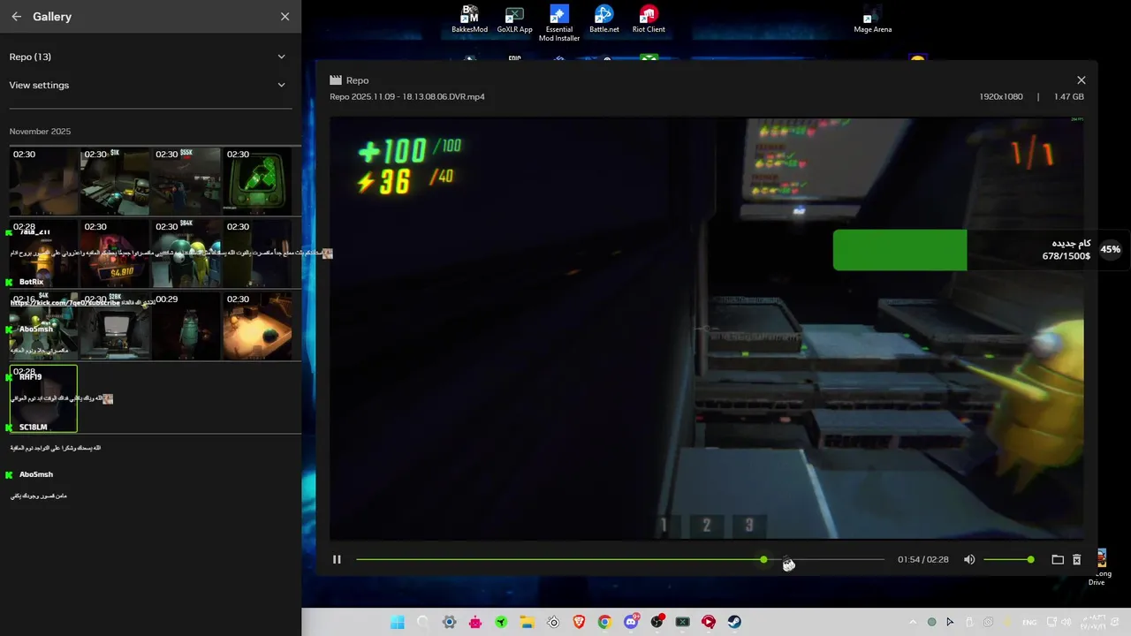Open the 00:29 short clip thumbnail
This screenshot has height=636, width=1131.
coord(186,326)
